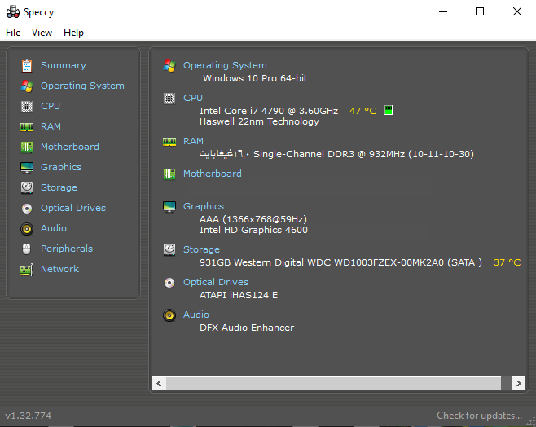Click the Optical Drives heading link in summary
This screenshot has width=536, height=427.
tap(216, 282)
